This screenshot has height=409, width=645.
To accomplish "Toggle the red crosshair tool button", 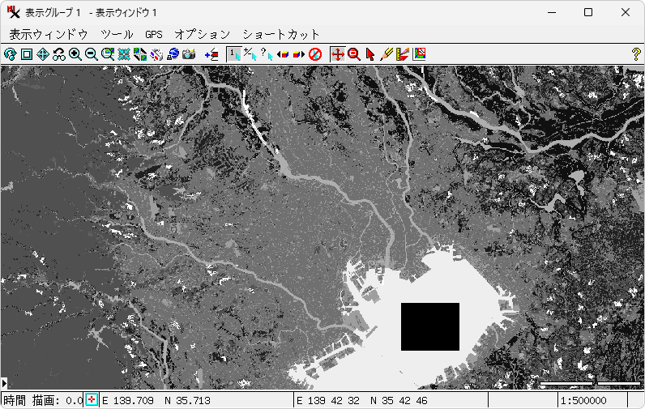I will 338,54.
